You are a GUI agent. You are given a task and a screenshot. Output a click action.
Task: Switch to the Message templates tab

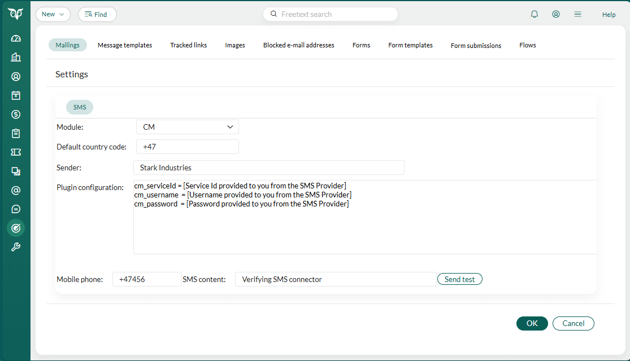point(125,45)
